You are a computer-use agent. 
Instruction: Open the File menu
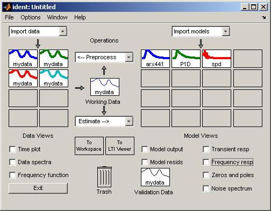coord(9,17)
